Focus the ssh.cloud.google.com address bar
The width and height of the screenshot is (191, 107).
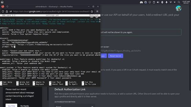click(51, 11)
